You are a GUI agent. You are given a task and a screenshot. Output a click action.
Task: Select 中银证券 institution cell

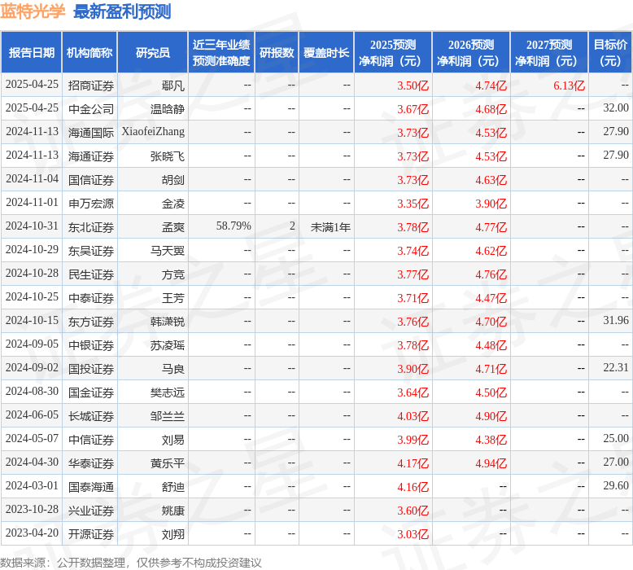91,345
